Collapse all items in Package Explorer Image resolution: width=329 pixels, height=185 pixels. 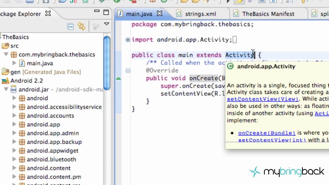click(x=70, y=26)
